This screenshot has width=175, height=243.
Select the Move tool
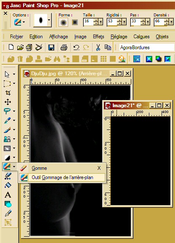(8, 102)
